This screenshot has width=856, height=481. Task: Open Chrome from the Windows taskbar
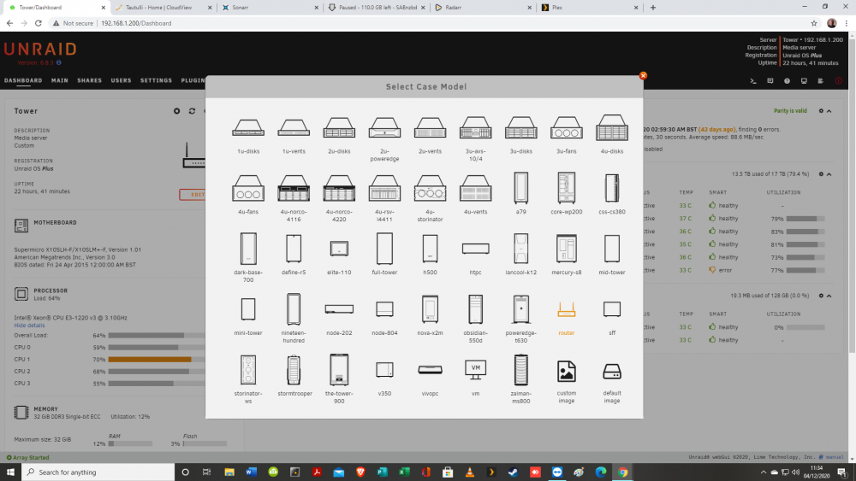tap(622, 472)
